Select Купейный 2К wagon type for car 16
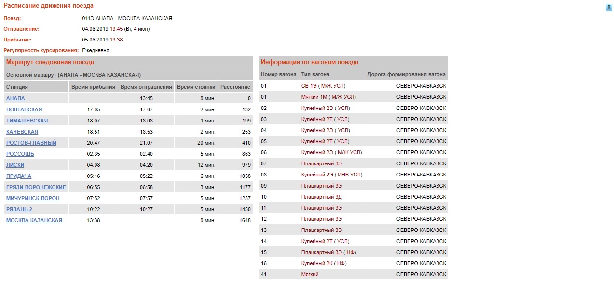 pyautogui.click(x=324, y=263)
